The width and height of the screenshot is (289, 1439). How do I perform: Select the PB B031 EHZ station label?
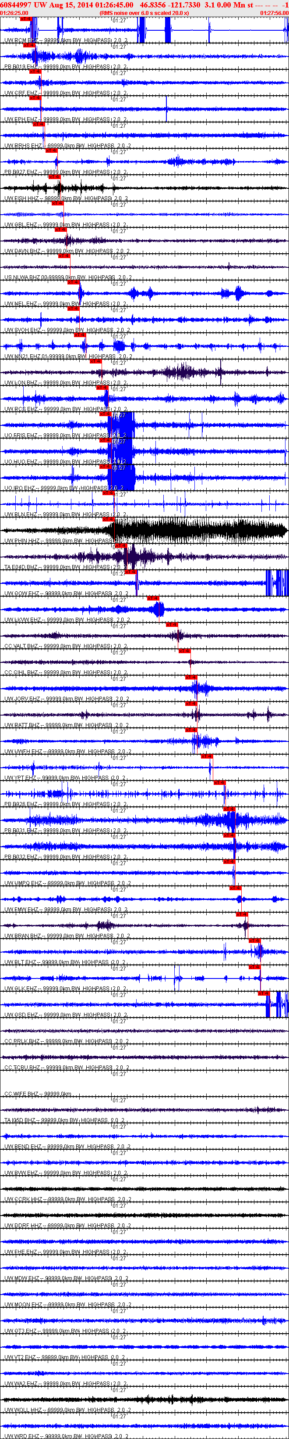(66, 831)
